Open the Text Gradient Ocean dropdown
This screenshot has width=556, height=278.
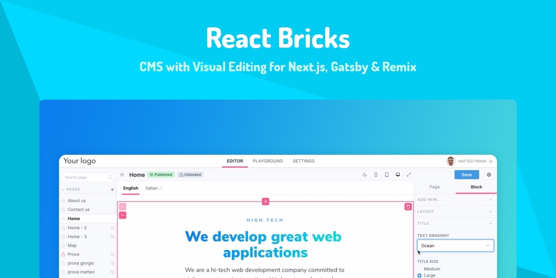tap(455, 246)
